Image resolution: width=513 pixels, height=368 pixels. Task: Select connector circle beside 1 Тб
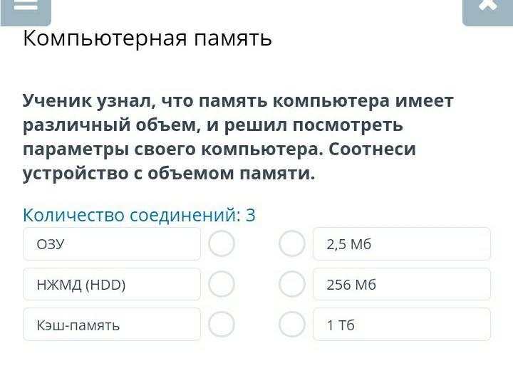(x=291, y=325)
